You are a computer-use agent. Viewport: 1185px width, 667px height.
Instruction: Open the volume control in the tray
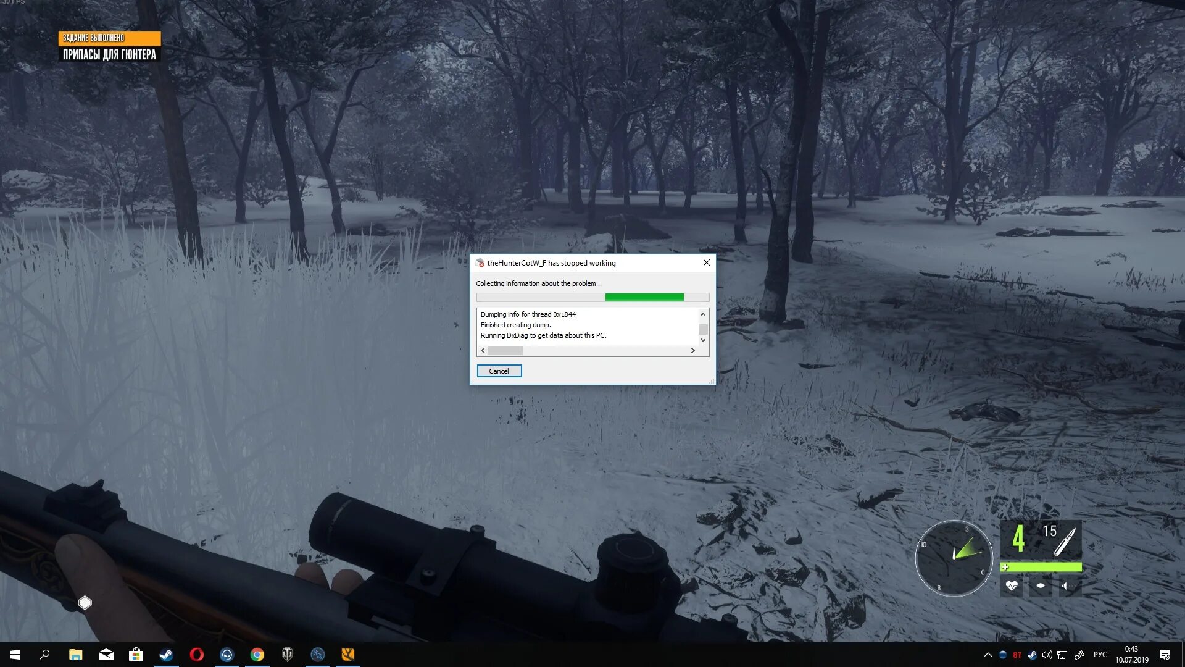coord(1047,655)
